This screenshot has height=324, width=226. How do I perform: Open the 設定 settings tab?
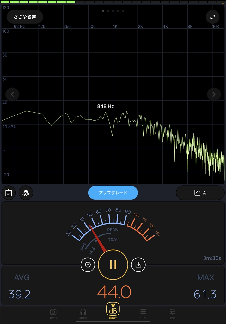[x=172, y=314]
